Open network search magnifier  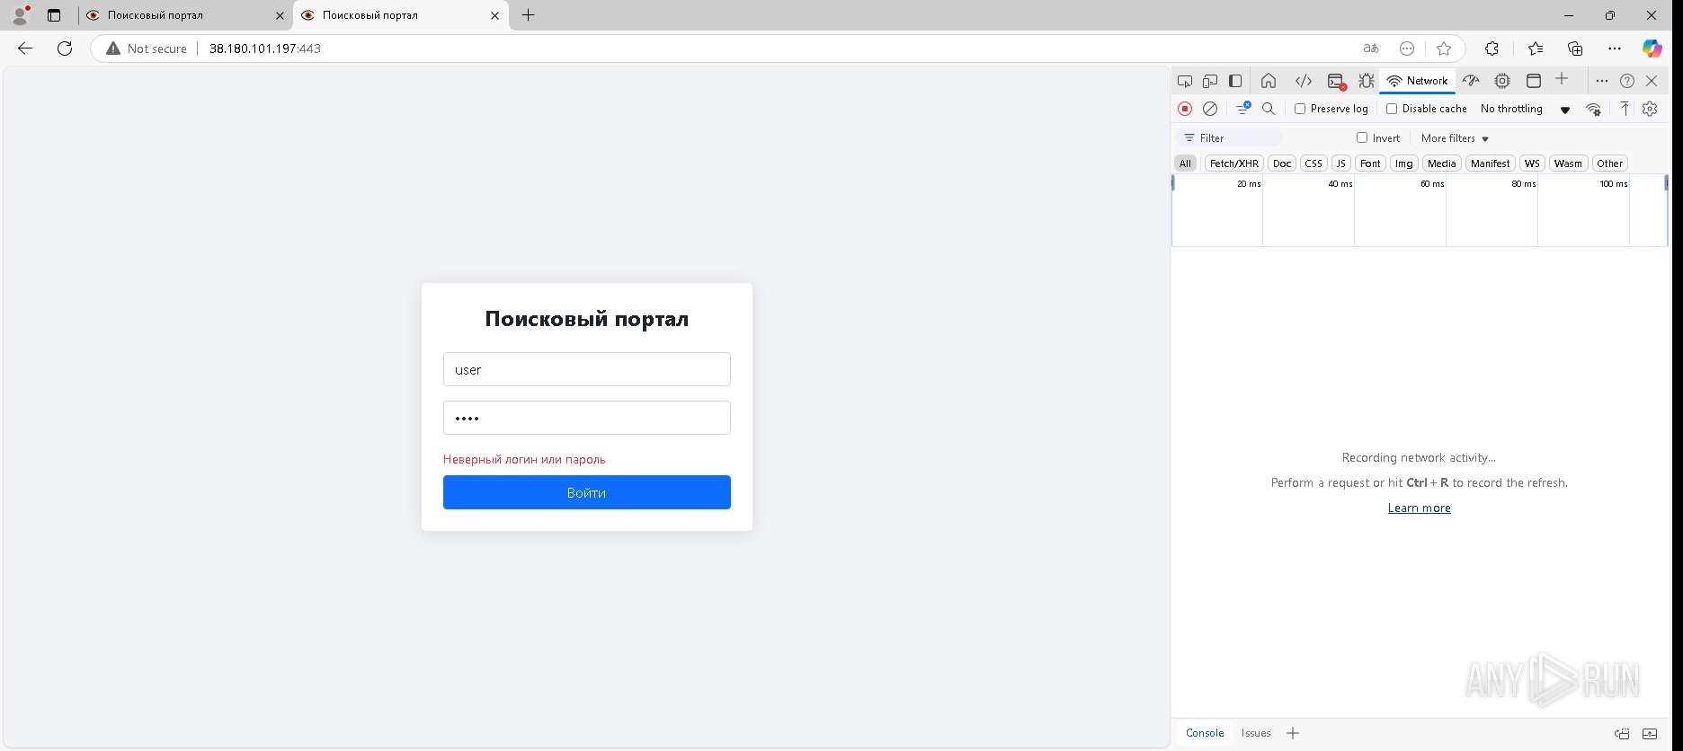(1269, 109)
